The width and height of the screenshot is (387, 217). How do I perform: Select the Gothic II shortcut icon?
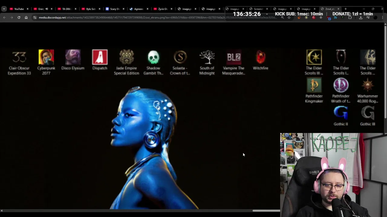pyautogui.click(x=341, y=113)
